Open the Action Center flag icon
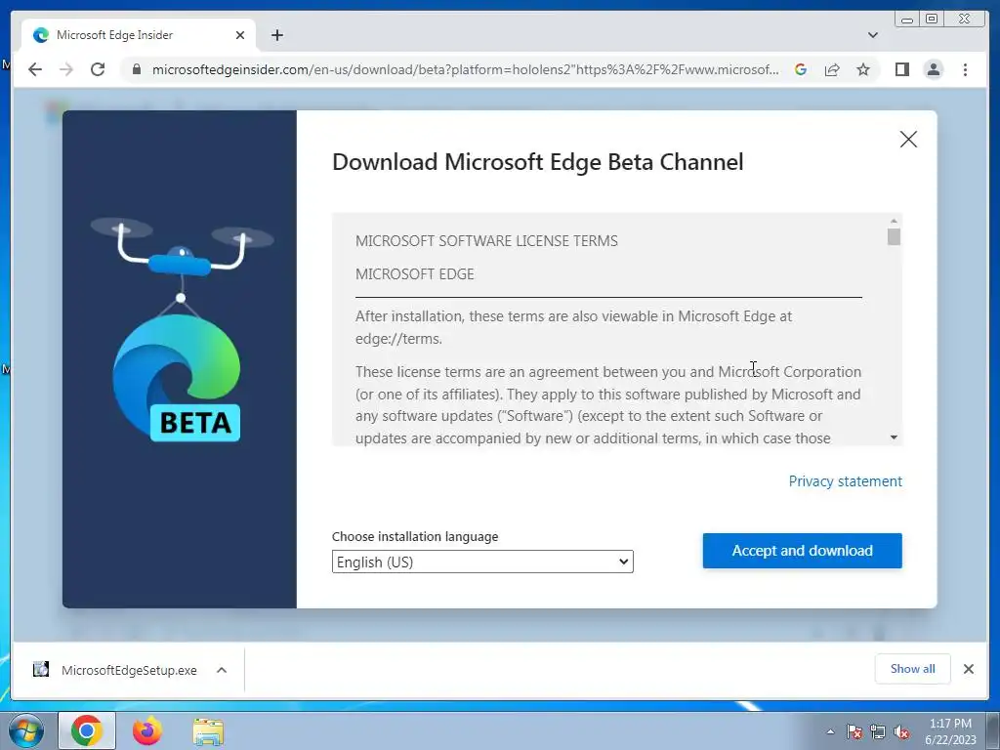The image size is (1000, 750). [854, 731]
